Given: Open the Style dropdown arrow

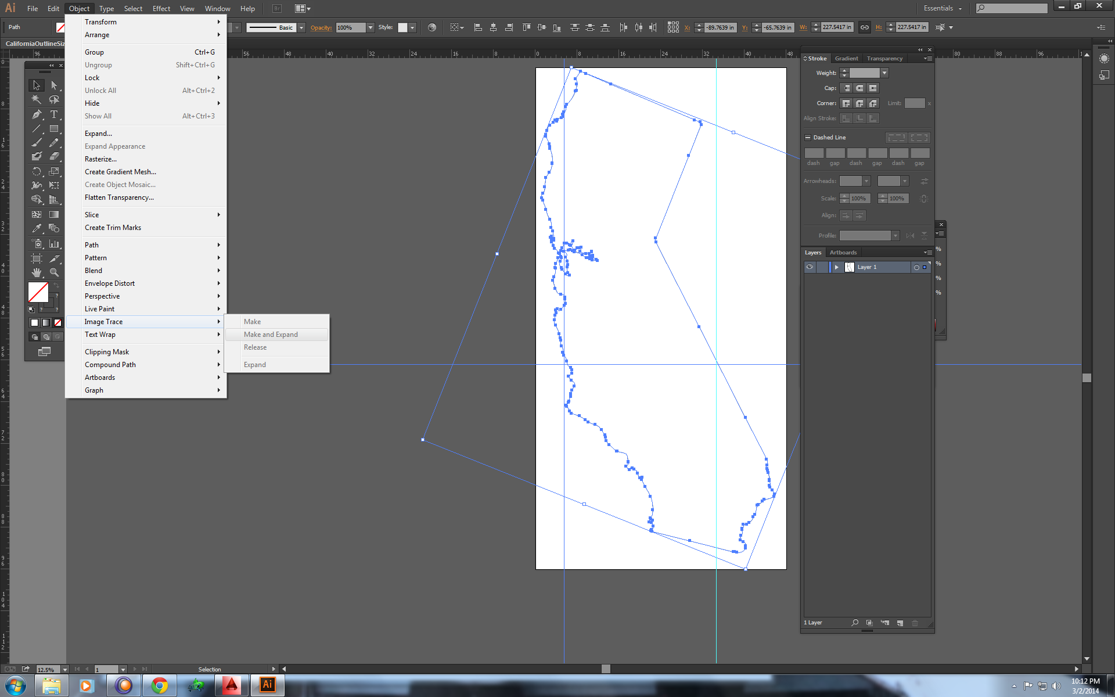Looking at the screenshot, I should tap(412, 27).
